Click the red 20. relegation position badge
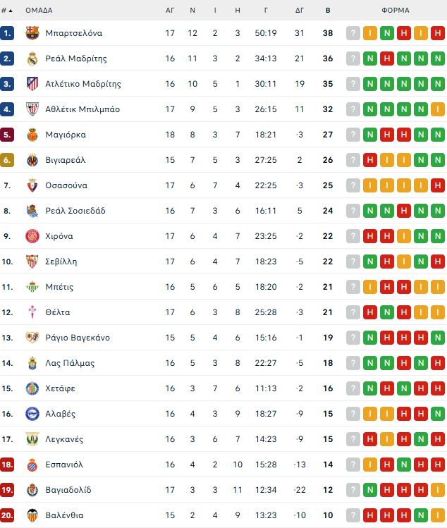447x528 pixels. [x=7, y=515]
